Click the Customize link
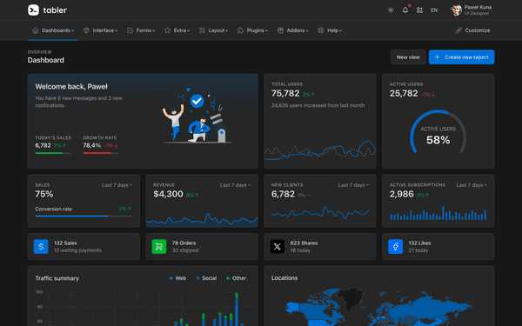This screenshot has width=522, height=326. tap(472, 30)
